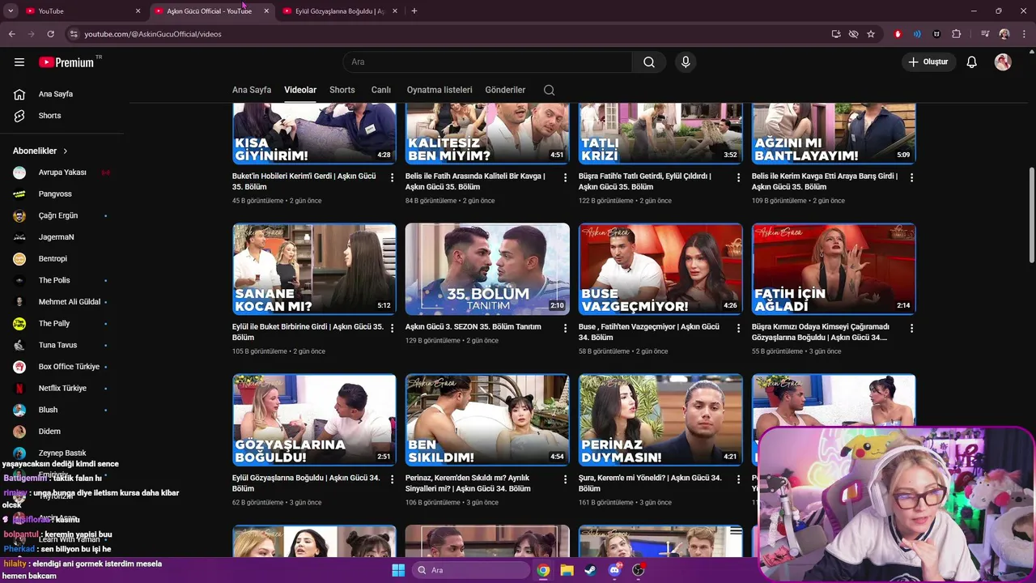Image resolution: width=1036 pixels, height=583 pixels.
Task: Open File Explorer from the taskbar
Action: click(x=567, y=570)
